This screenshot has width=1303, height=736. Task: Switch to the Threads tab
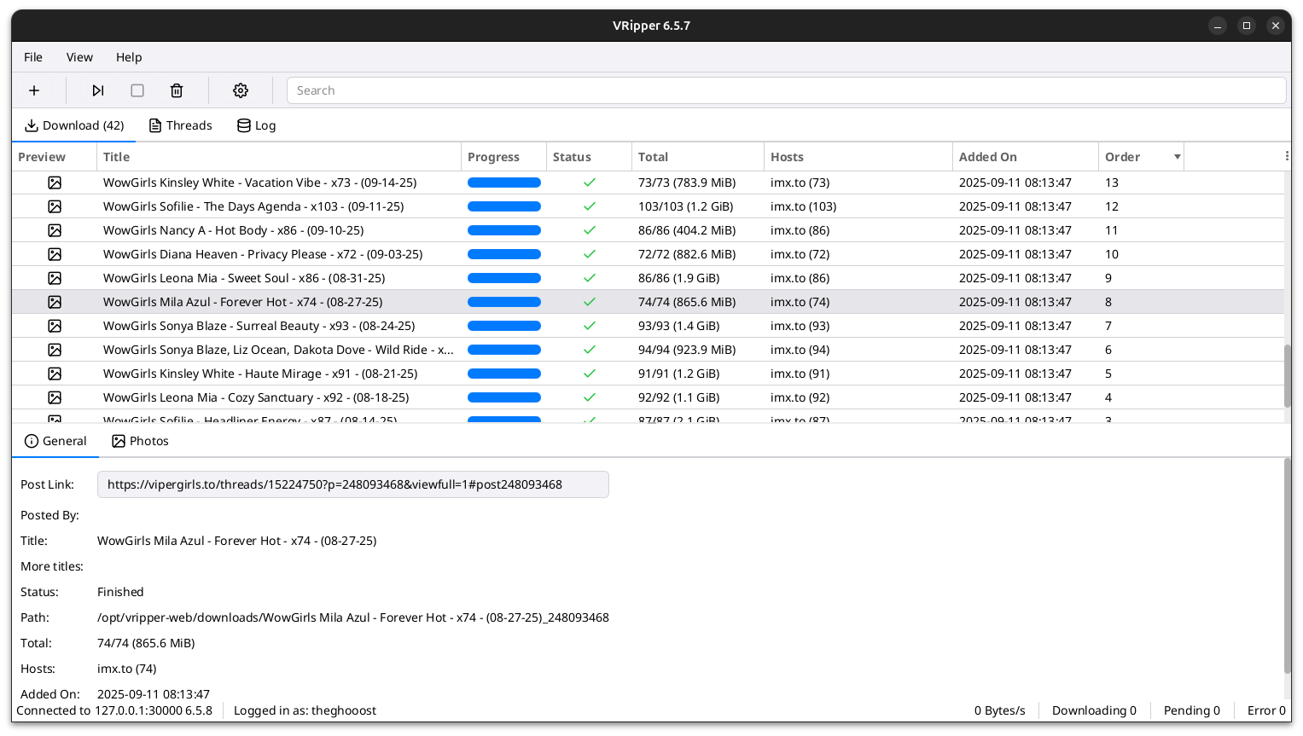point(180,125)
